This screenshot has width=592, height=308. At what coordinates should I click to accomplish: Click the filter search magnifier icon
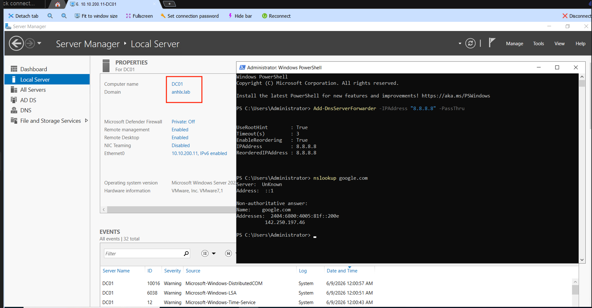click(x=186, y=253)
